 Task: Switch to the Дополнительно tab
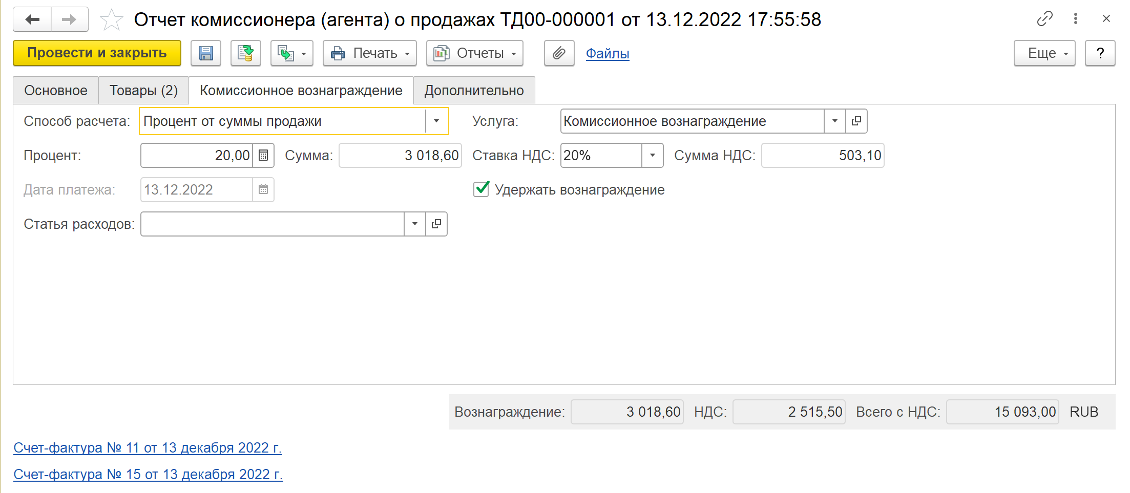(474, 91)
